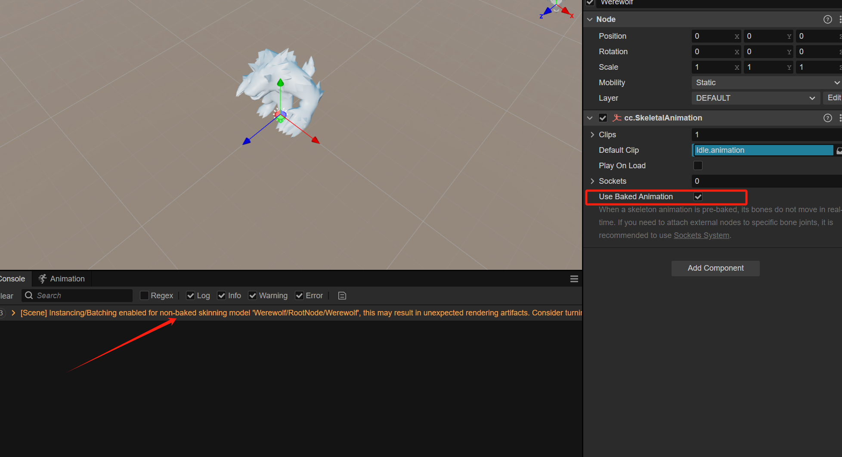842x457 pixels.
Task: Click the Clips count field
Action: (767, 135)
